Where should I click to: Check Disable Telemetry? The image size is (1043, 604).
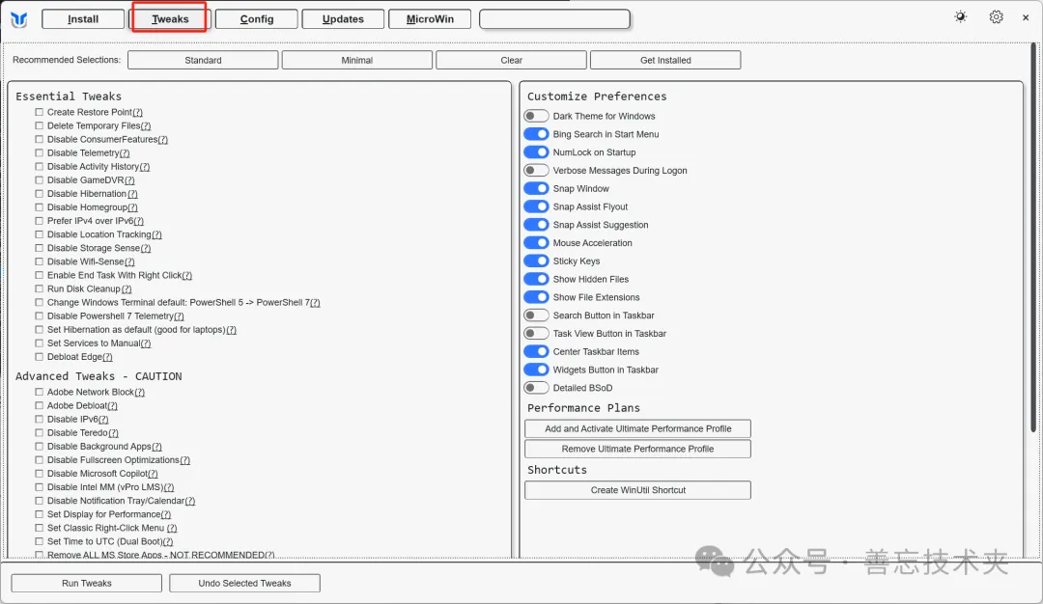(x=40, y=152)
